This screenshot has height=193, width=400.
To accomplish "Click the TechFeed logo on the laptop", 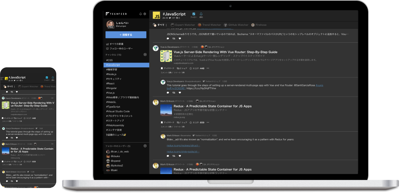I will 116,14.
